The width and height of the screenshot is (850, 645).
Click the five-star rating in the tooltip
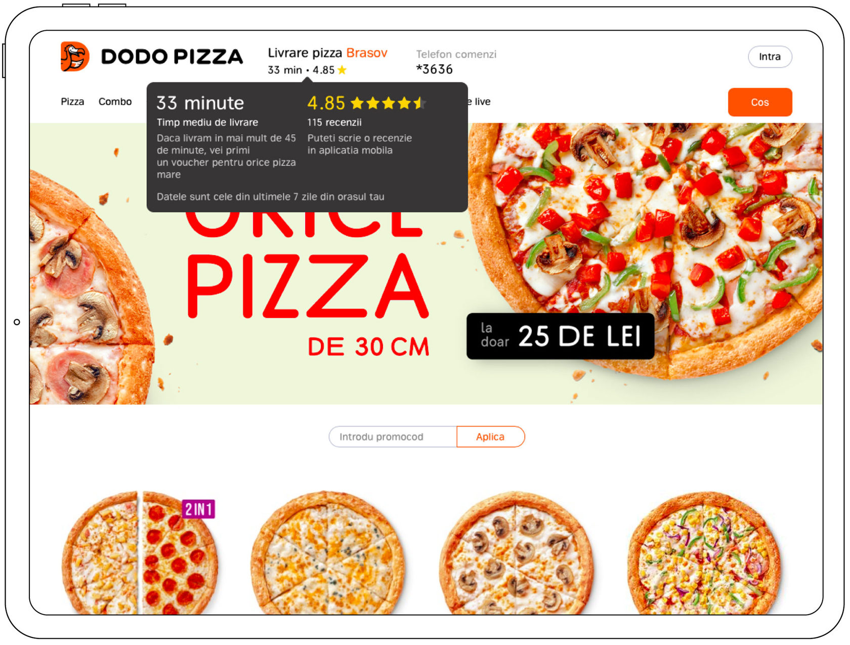pyautogui.click(x=388, y=103)
